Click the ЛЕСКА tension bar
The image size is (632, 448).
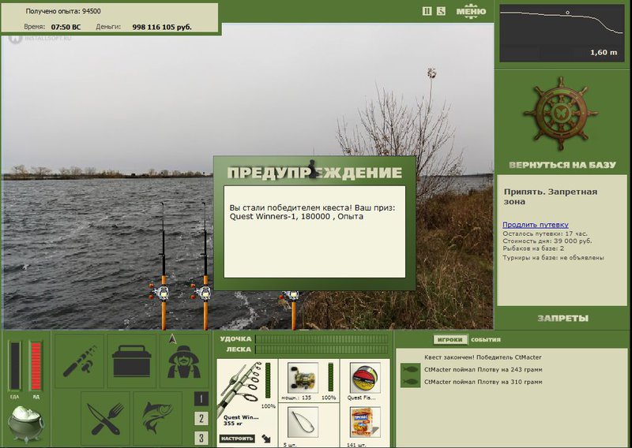click(322, 349)
